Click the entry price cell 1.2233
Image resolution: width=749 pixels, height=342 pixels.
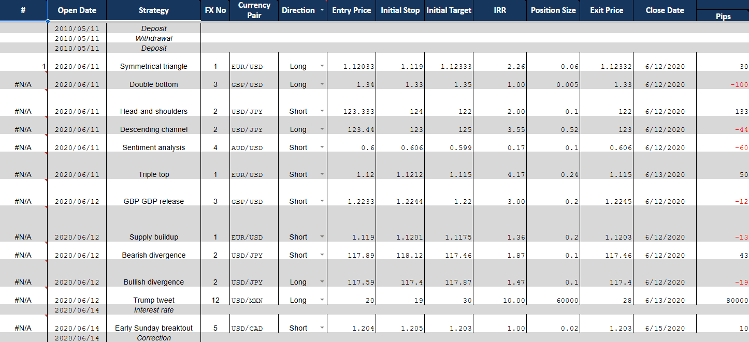tap(352, 192)
